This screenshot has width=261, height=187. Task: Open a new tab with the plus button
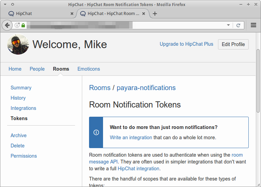pyautogui.click(x=155, y=14)
